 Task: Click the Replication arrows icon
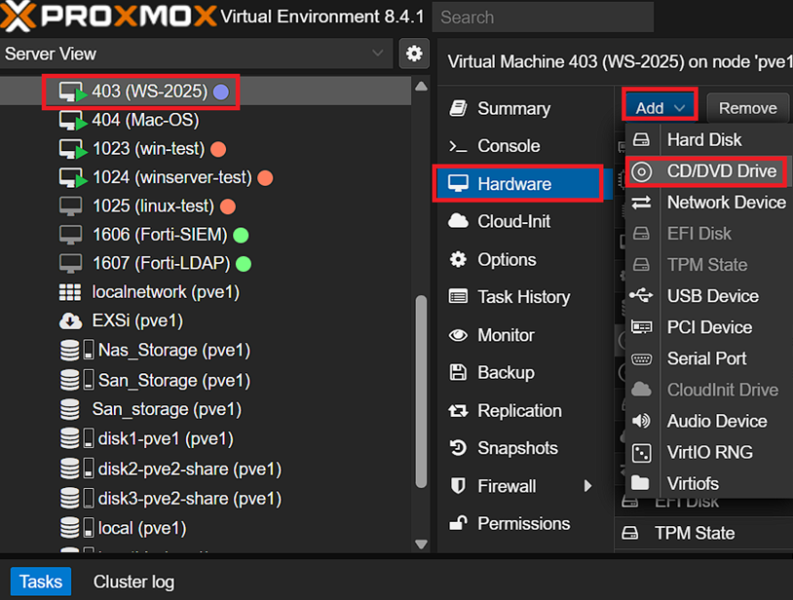point(458,410)
